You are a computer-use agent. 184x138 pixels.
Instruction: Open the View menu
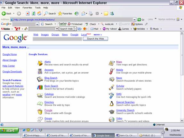(x=17, y=8)
